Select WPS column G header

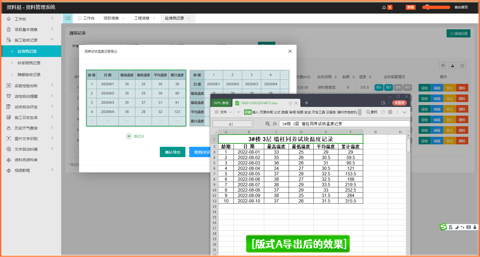375,132
